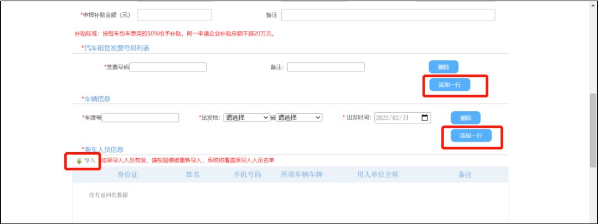
Task: Click the 出发时间 date text
Action: tap(393, 118)
